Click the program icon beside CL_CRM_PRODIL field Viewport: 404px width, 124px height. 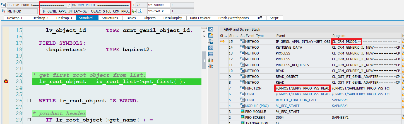tap(4, 5)
